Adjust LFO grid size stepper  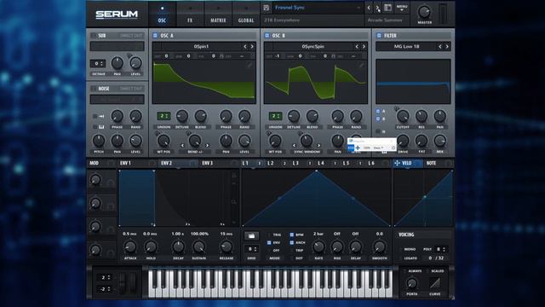(x=251, y=249)
